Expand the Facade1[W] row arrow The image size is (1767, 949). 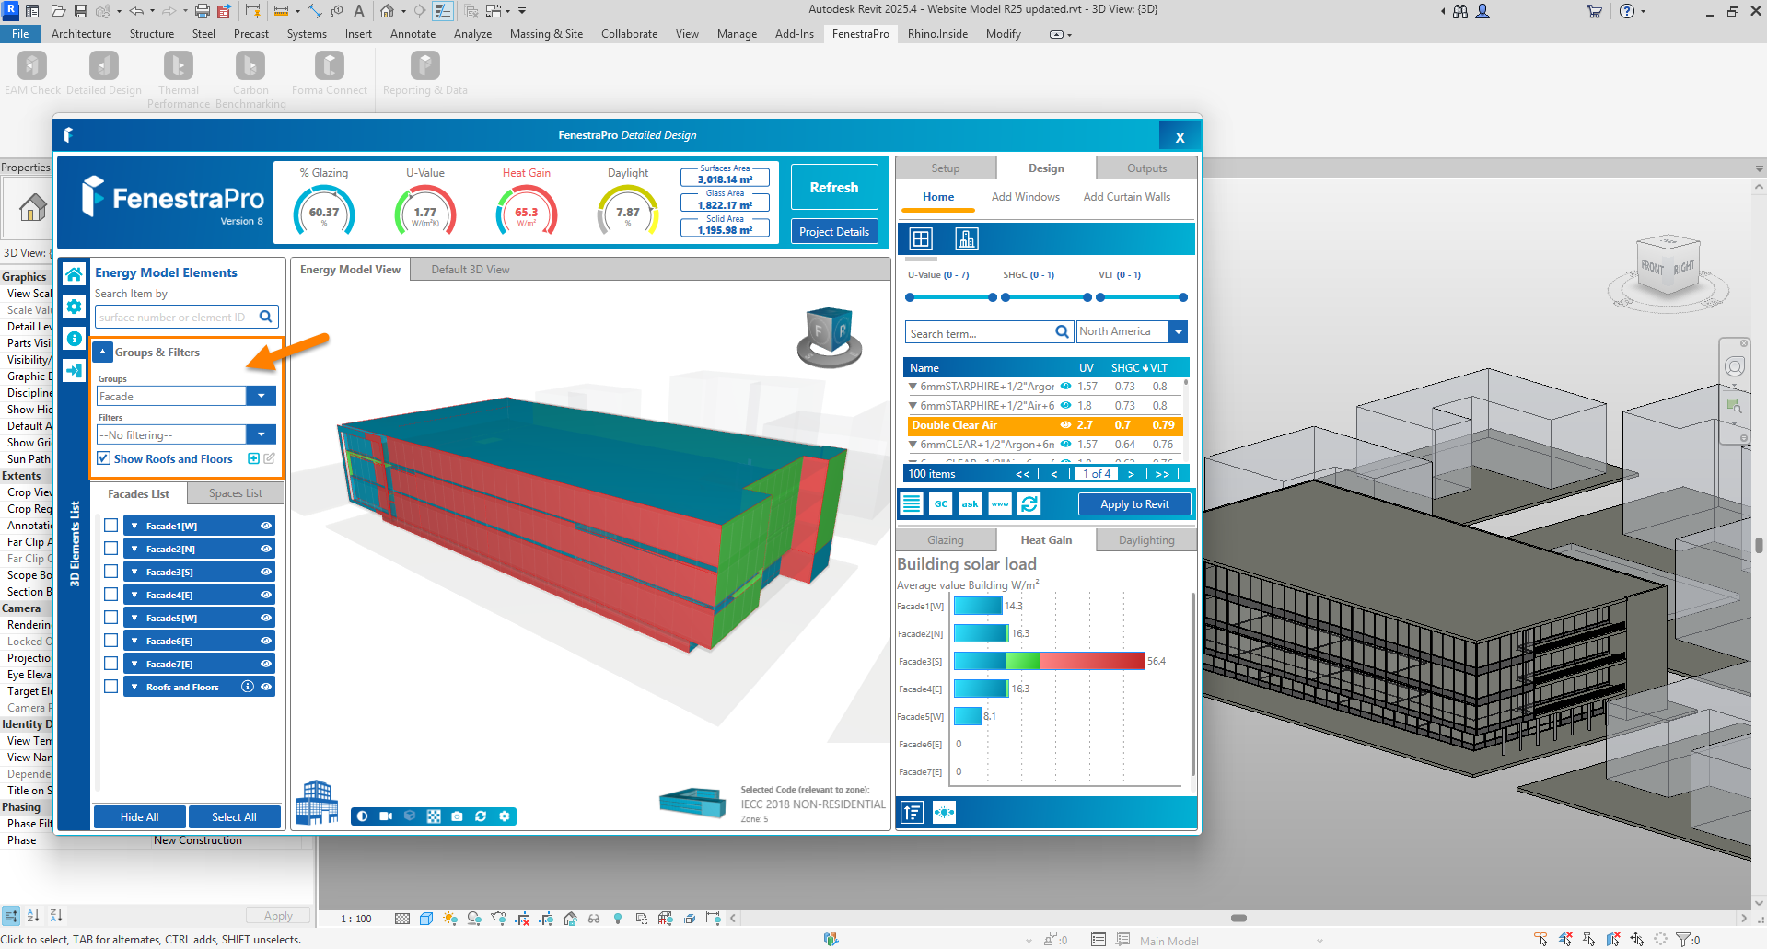(134, 526)
